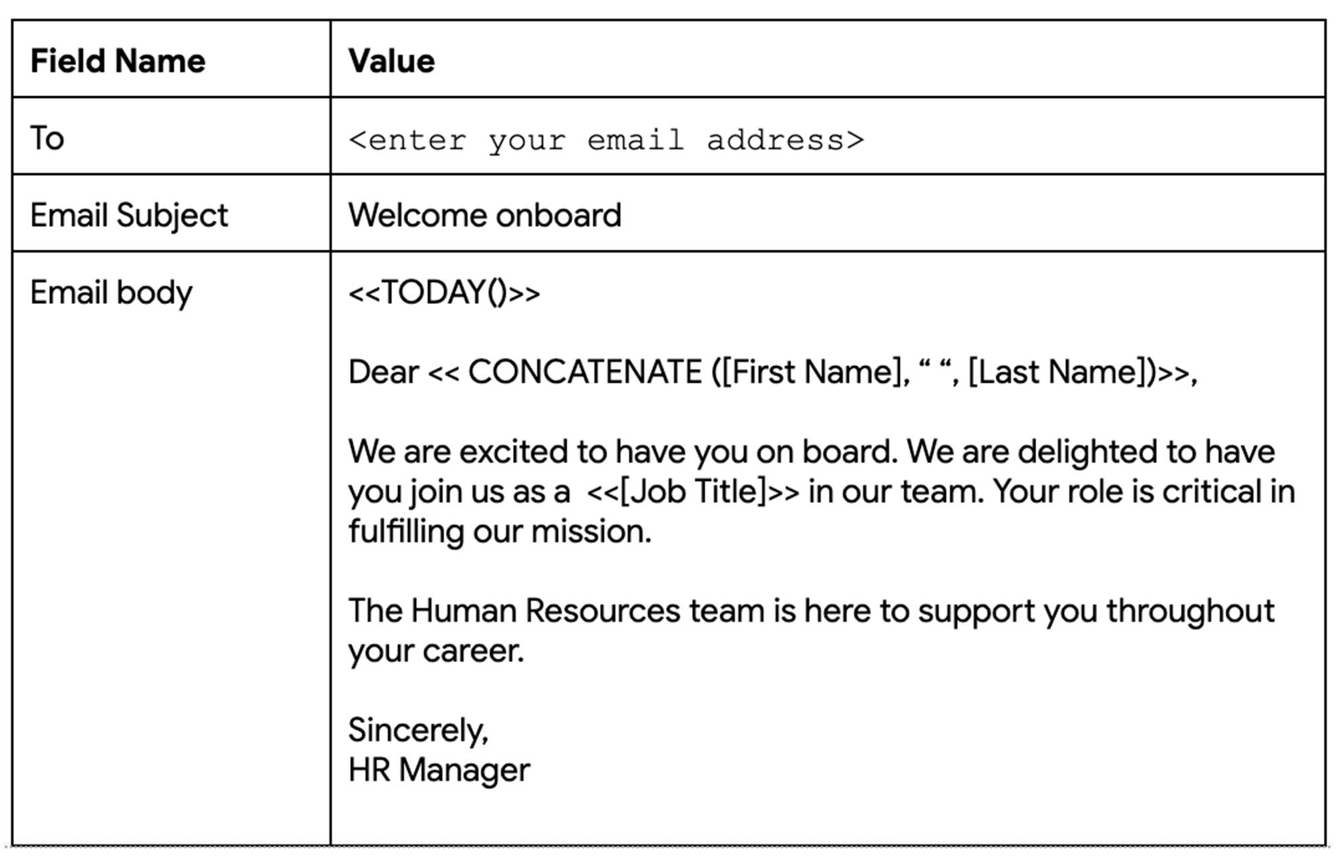Click the Field Name column header
Screen dimensions: 1336x865
coord(118,61)
